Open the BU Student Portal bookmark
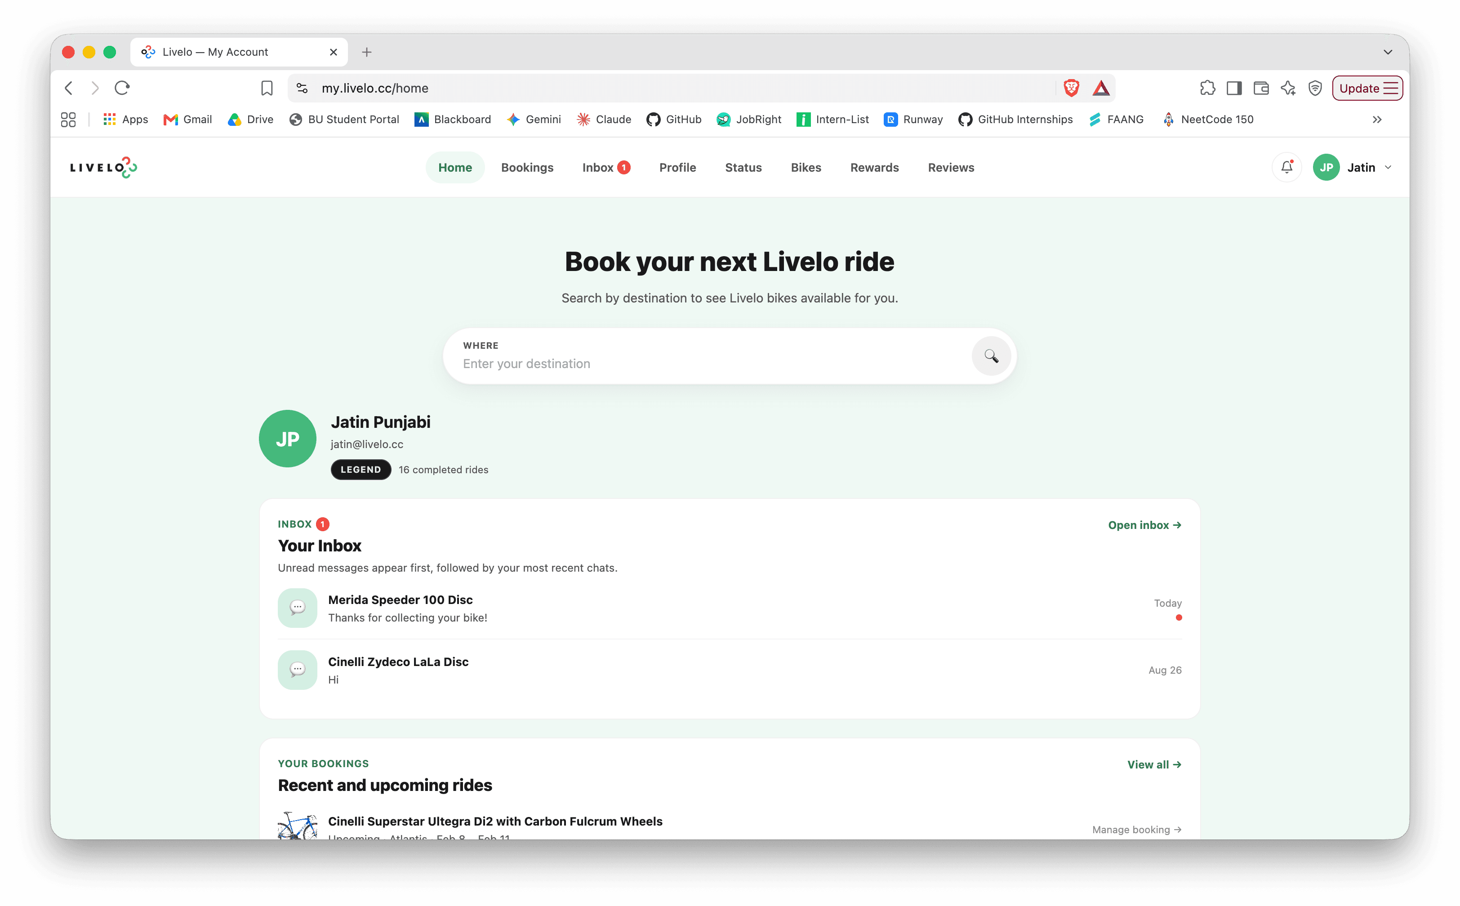The height and width of the screenshot is (906, 1460). coord(344,119)
